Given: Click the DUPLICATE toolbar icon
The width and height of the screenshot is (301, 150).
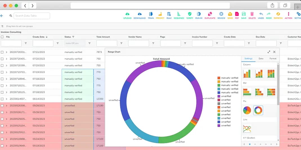Looking at the screenshot, I should 210,14.
